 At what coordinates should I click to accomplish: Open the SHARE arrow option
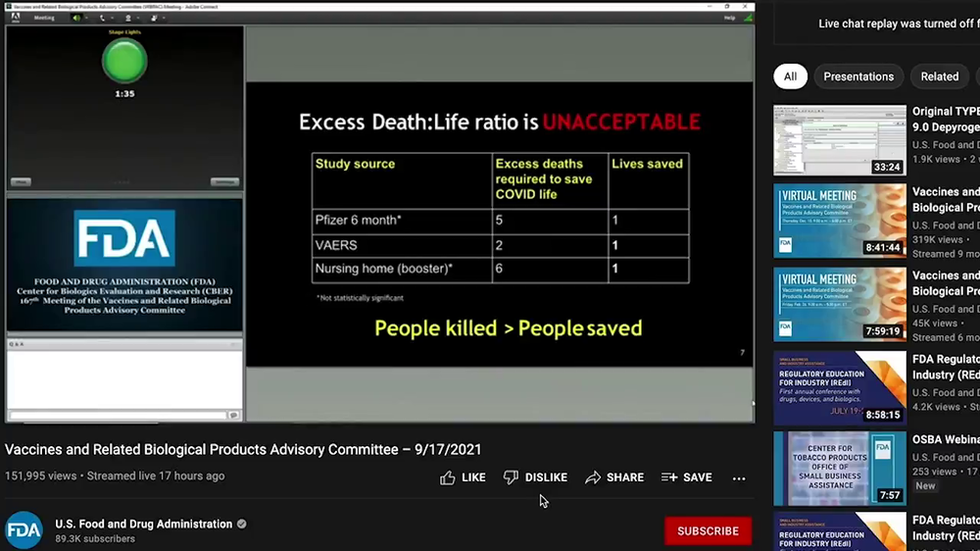(593, 477)
